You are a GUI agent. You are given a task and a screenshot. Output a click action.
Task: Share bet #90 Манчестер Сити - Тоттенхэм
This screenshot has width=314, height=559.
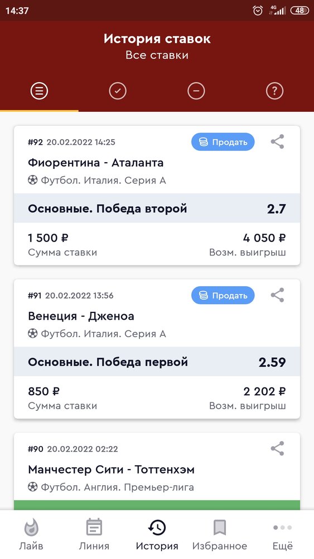(277, 448)
